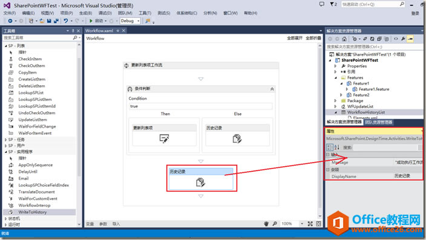
Task: Click 登录 sign-in link
Action: pyautogui.click(x=415, y=13)
